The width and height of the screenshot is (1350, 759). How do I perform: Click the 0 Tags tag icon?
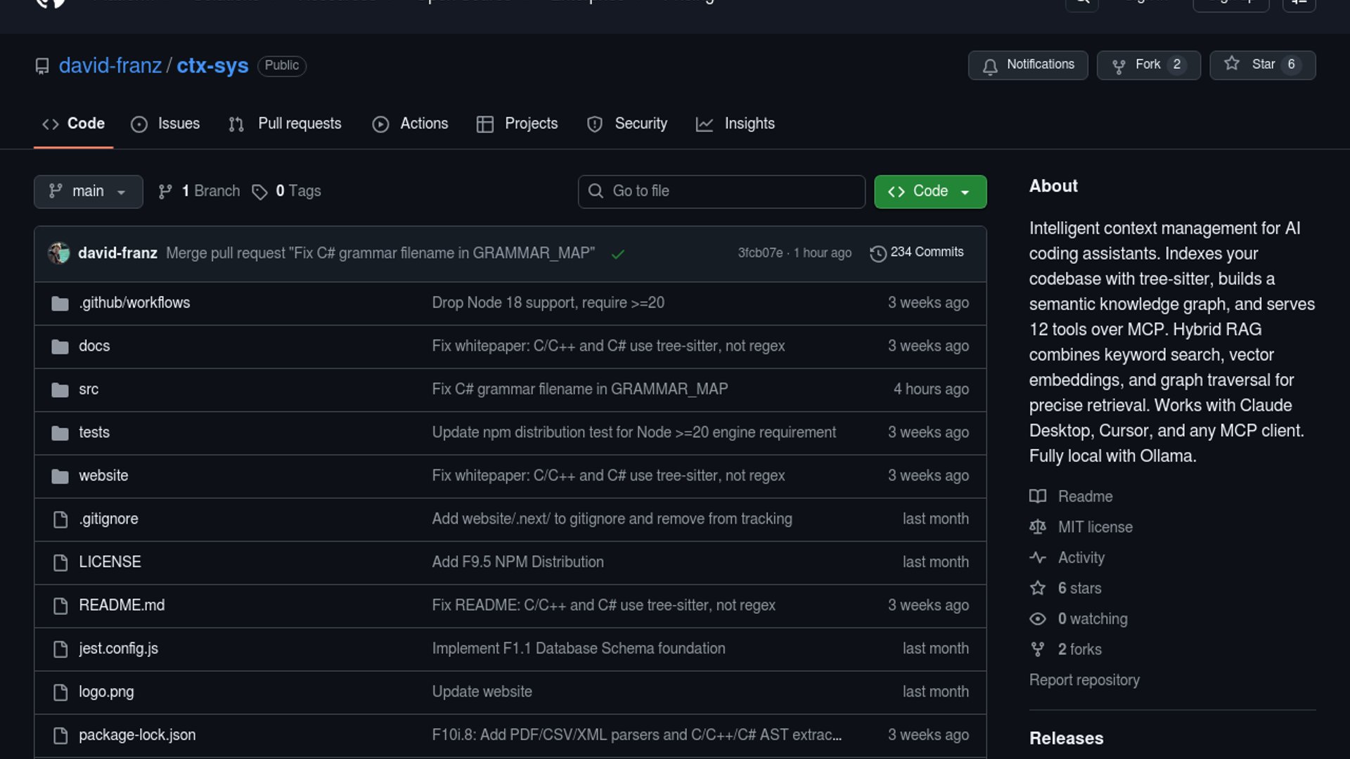259,192
